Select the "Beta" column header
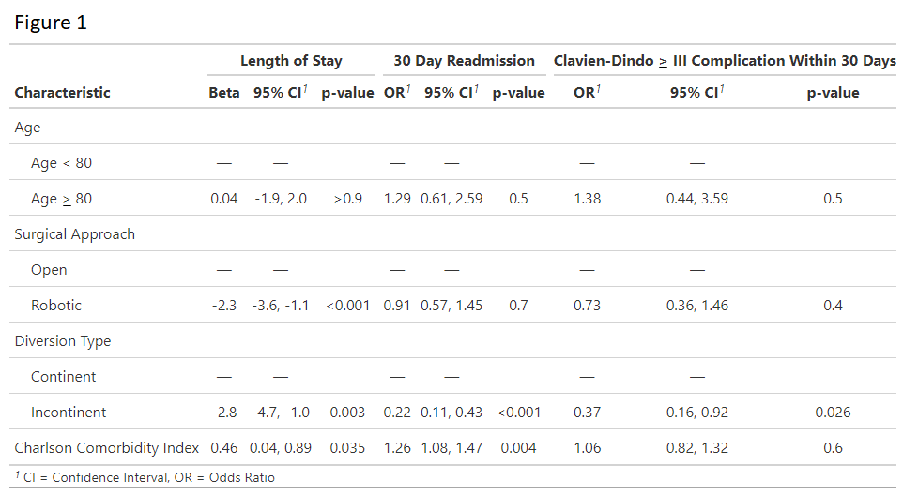903x496 pixels. tap(224, 93)
